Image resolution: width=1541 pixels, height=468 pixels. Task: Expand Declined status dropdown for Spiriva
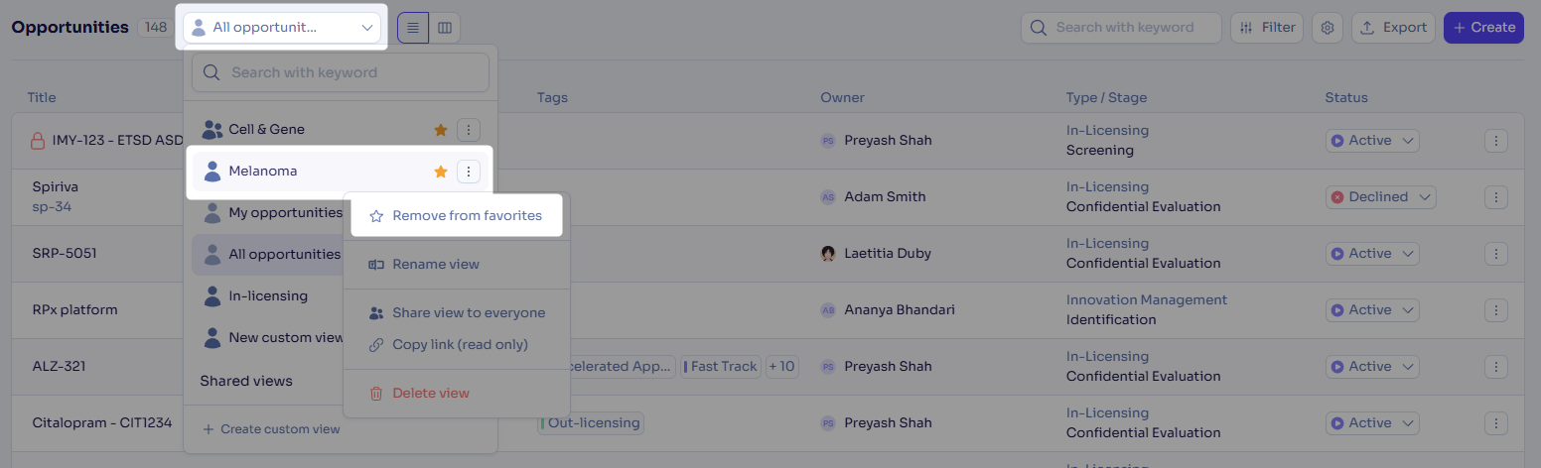click(1381, 197)
